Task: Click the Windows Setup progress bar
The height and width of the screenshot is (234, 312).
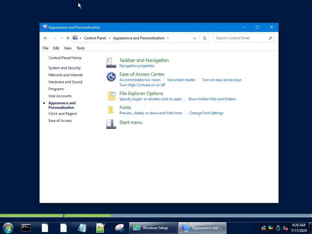Action: pos(156,215)
